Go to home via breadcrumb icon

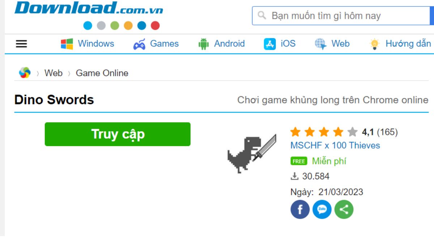tap(25, 73)
